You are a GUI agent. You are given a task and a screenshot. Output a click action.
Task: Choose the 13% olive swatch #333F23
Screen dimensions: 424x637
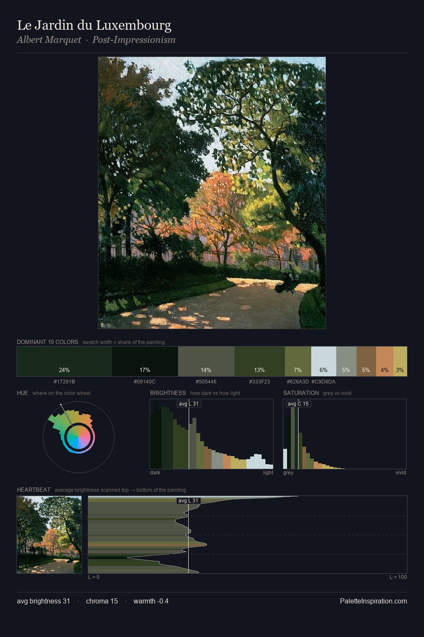click(x=259, y=361)
